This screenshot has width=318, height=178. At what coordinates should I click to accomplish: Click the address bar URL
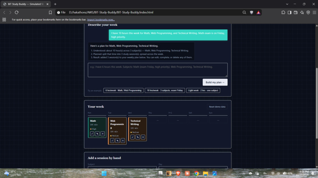pos(111,12)
